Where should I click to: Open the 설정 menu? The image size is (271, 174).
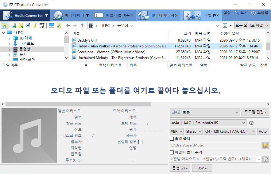[227, 13]
